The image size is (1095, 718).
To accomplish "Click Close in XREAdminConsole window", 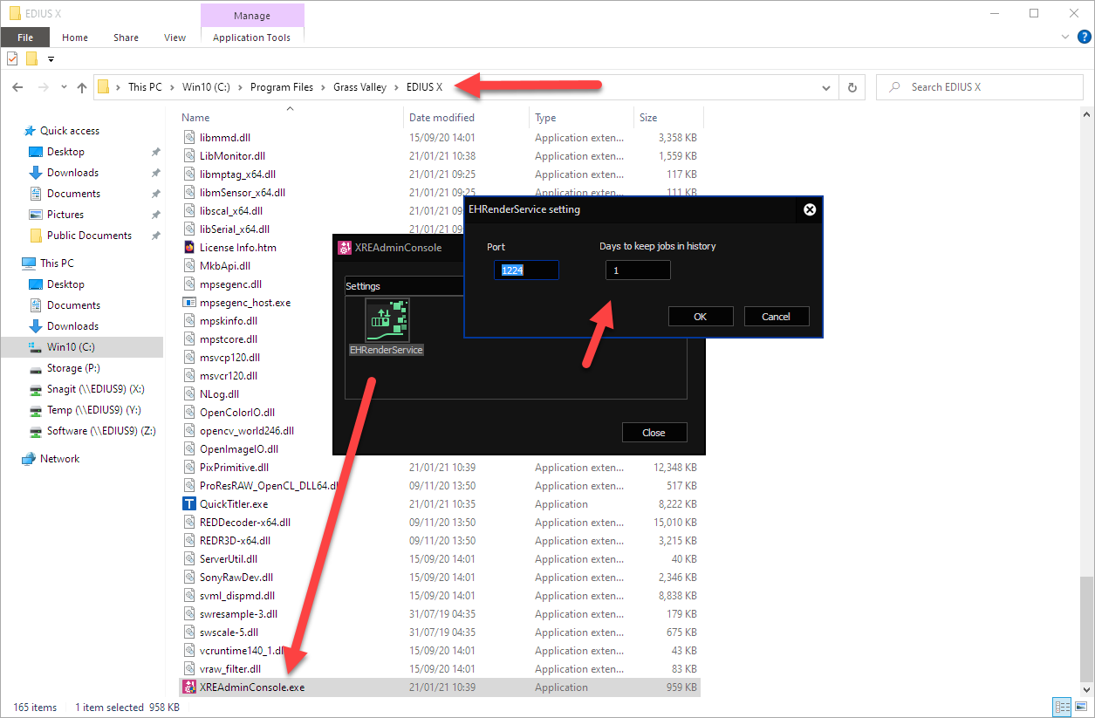I will (654, 433).
